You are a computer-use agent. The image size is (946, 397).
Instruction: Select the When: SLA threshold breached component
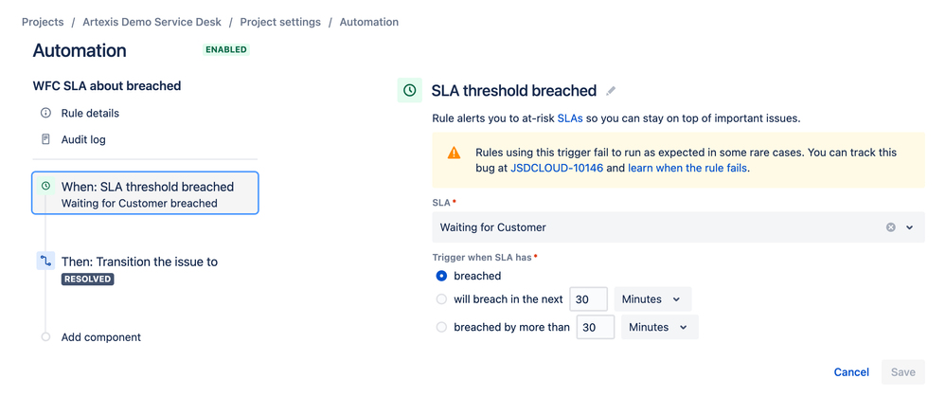(x=145, y=193)
